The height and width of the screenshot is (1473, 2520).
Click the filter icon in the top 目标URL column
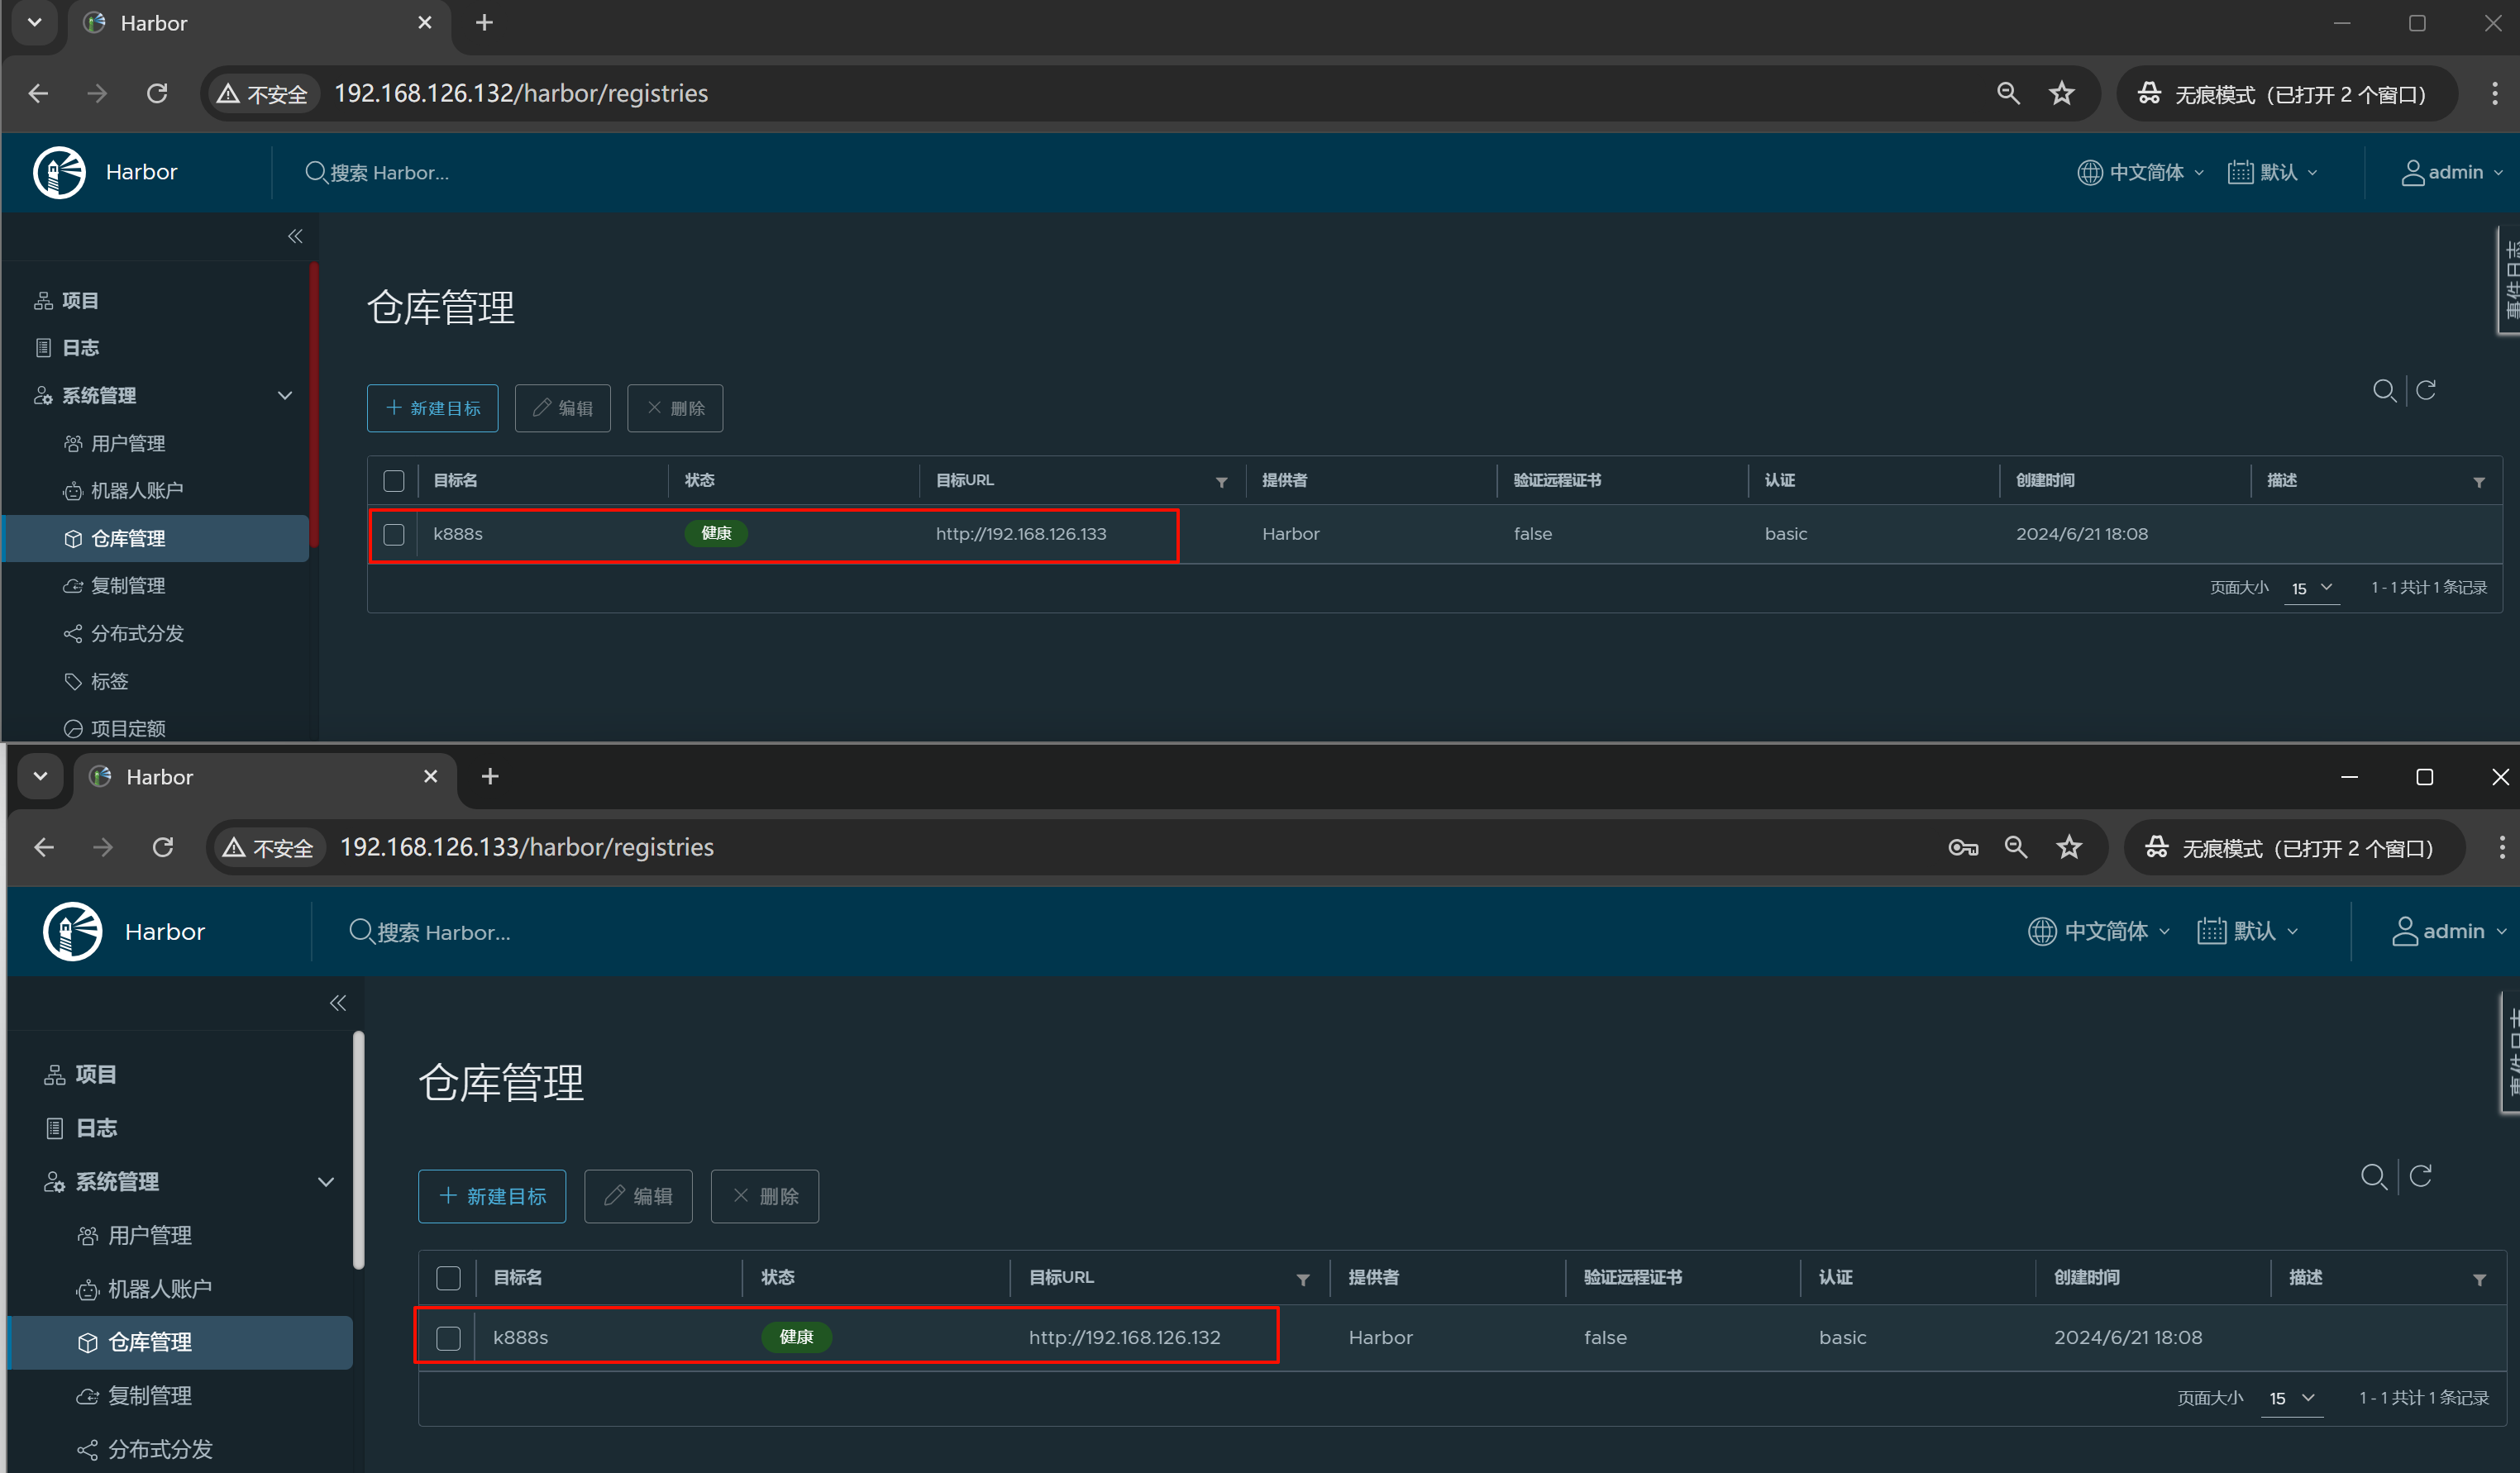[1221, 482]
